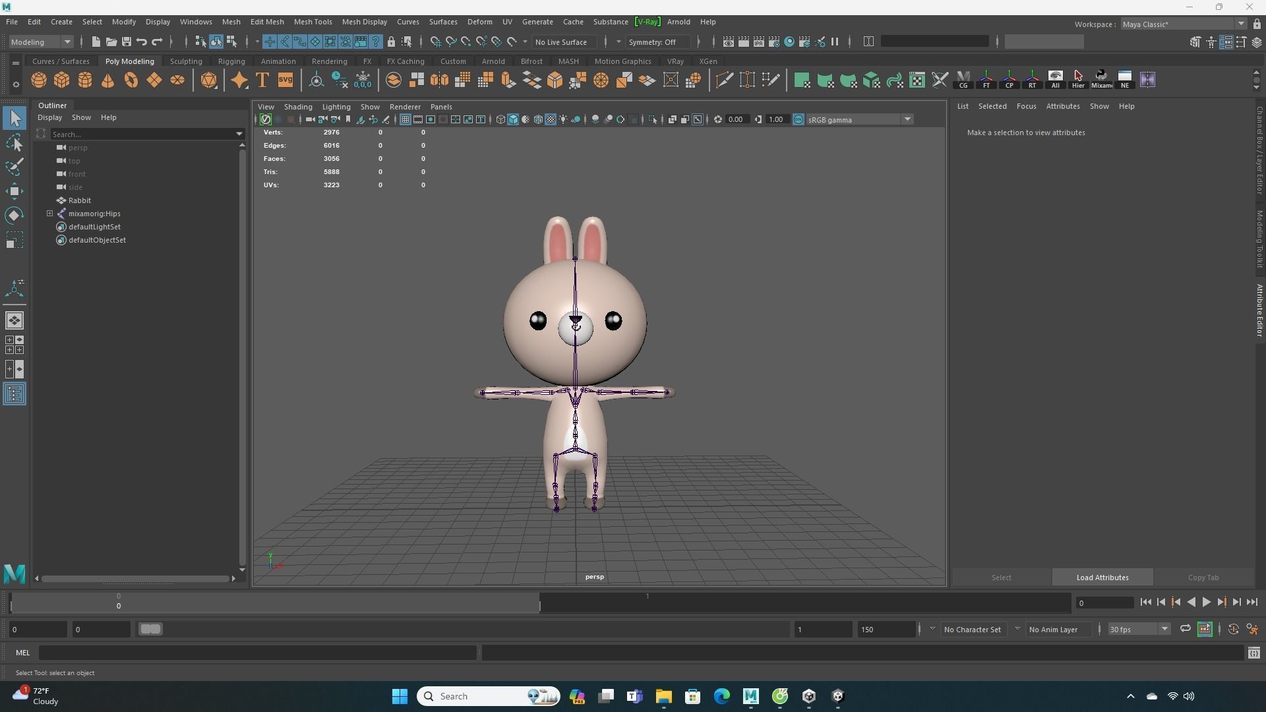1266x712 pixels.
Task: Open the 30 fps frame rate dropdown
Action: tap(1139, 629)
